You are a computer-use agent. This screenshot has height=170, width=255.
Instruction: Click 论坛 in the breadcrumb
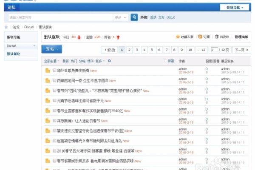tap(16, 27)
